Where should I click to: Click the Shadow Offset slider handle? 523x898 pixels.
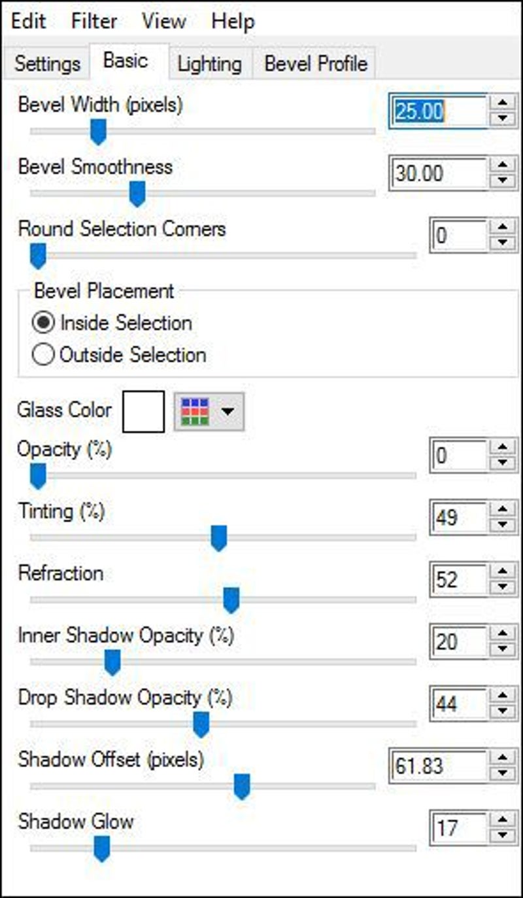(x=242, y=785)
